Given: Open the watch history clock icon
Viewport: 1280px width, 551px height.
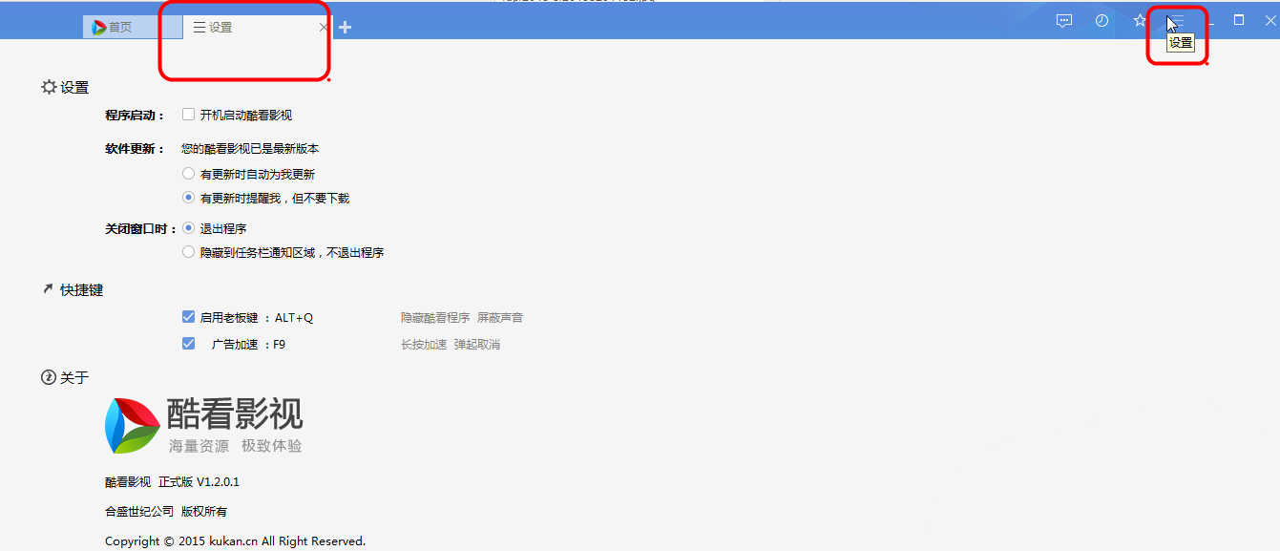Looking at the screenshot, I should click(x=1102, y=20).
